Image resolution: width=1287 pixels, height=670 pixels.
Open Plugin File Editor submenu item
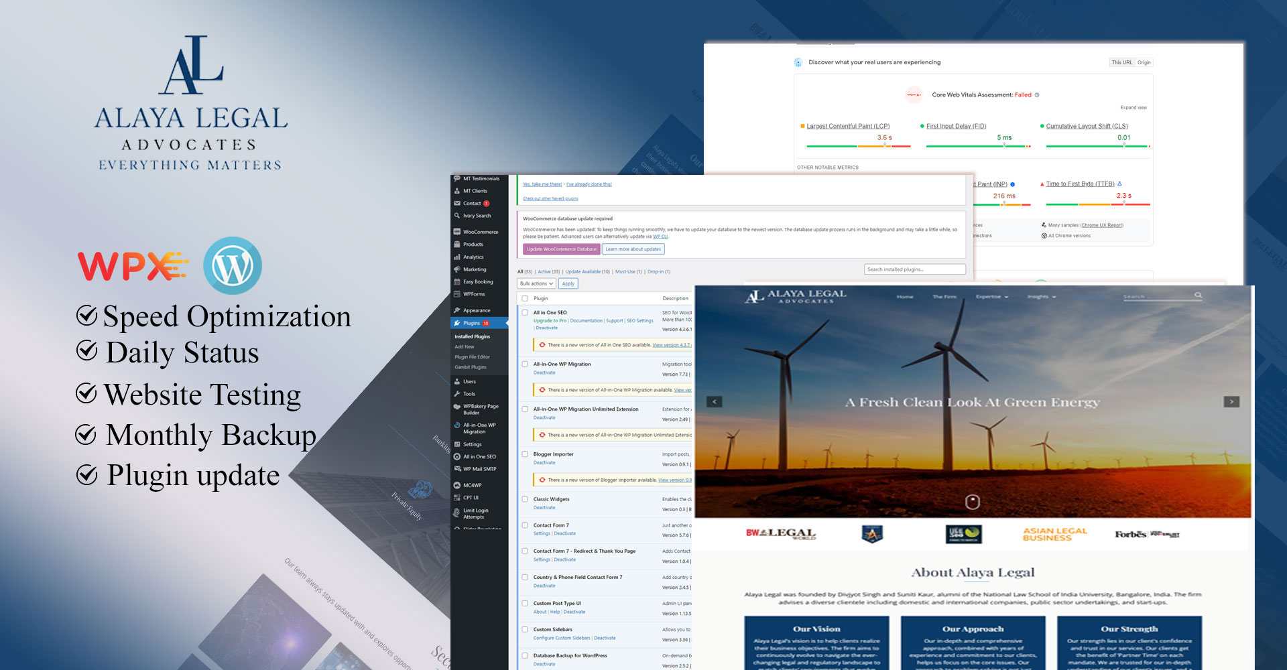click(473, 357)
